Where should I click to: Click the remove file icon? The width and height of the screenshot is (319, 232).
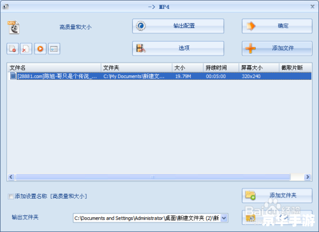point(13,49)
